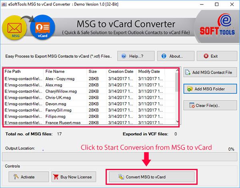
Task: Click the Add MSG Contact File page icon
Action: pos(188,72)
